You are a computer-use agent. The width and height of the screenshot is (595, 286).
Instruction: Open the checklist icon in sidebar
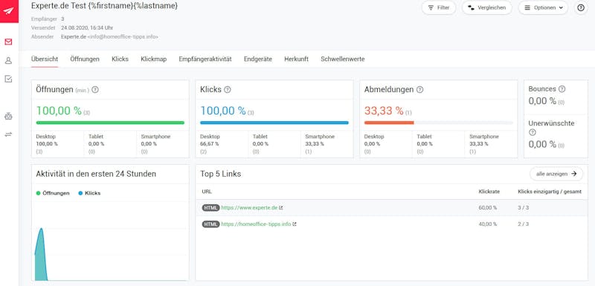tap(8, 79)
